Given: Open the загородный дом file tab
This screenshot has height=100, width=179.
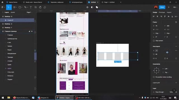Looking at the screenshot, I should pos(76,2).
